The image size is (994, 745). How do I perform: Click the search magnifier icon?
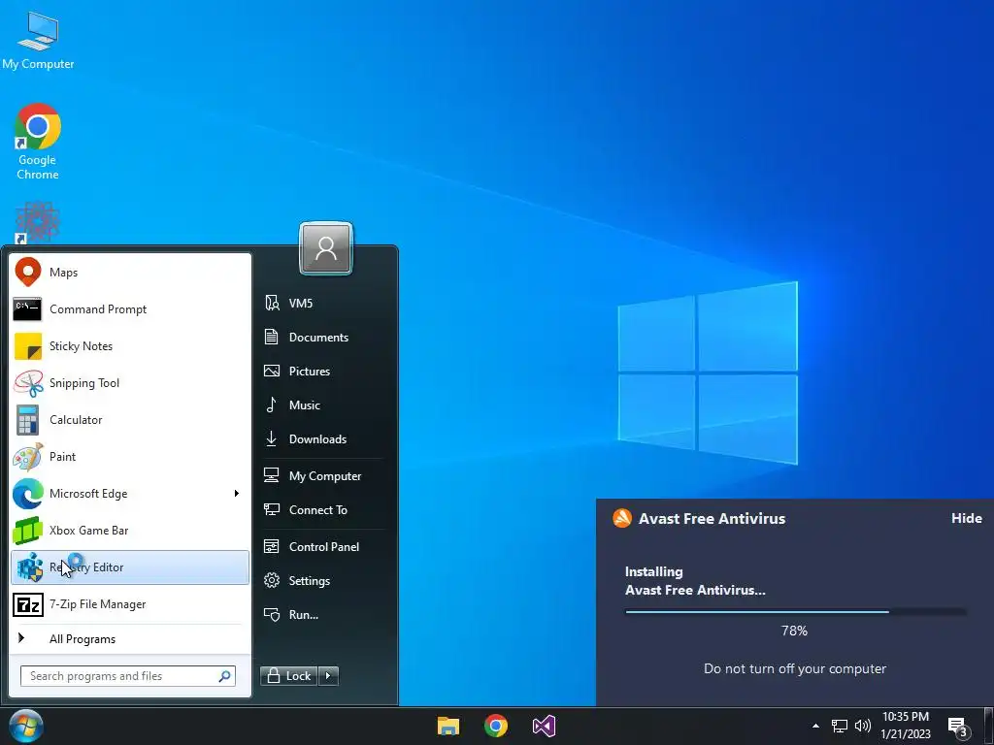click(224, 676)
